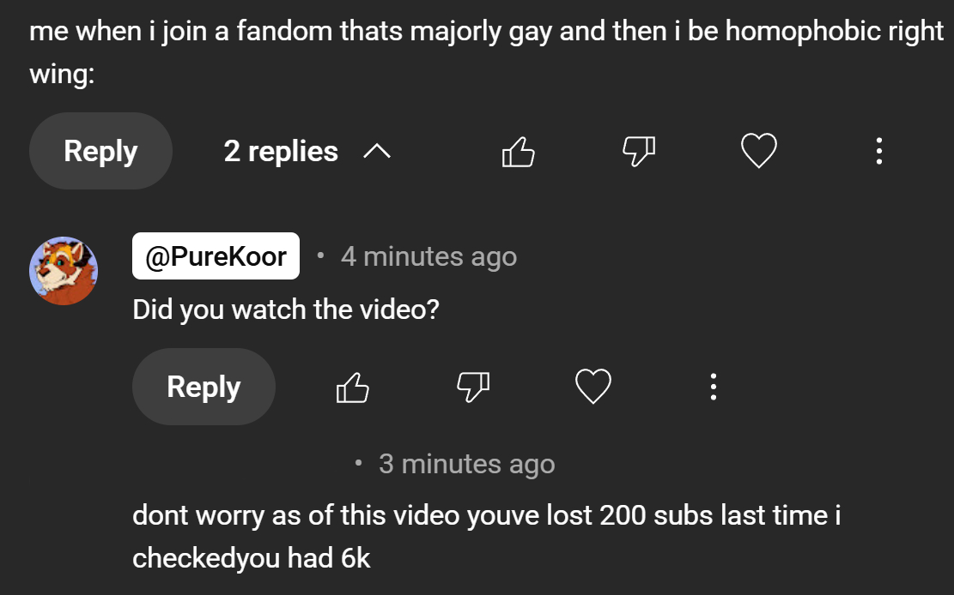The height and width of the screenshot is (595, 954).
Task: Click the '4 minutes ago' timestamp
Action: (x=429, y=256)
